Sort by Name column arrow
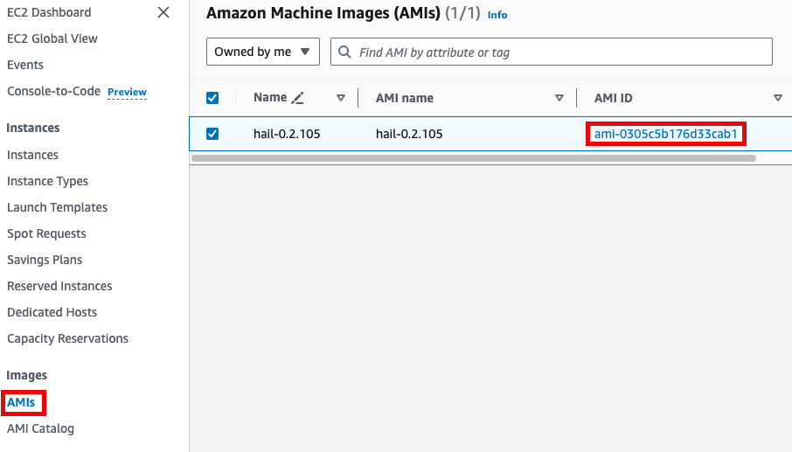 (341, 98)
